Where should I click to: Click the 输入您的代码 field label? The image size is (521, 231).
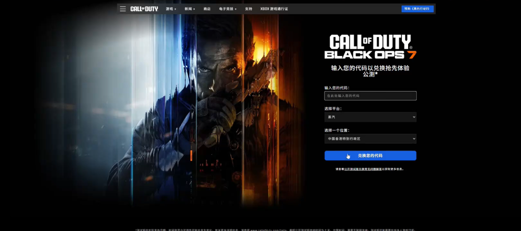point(337,88)
